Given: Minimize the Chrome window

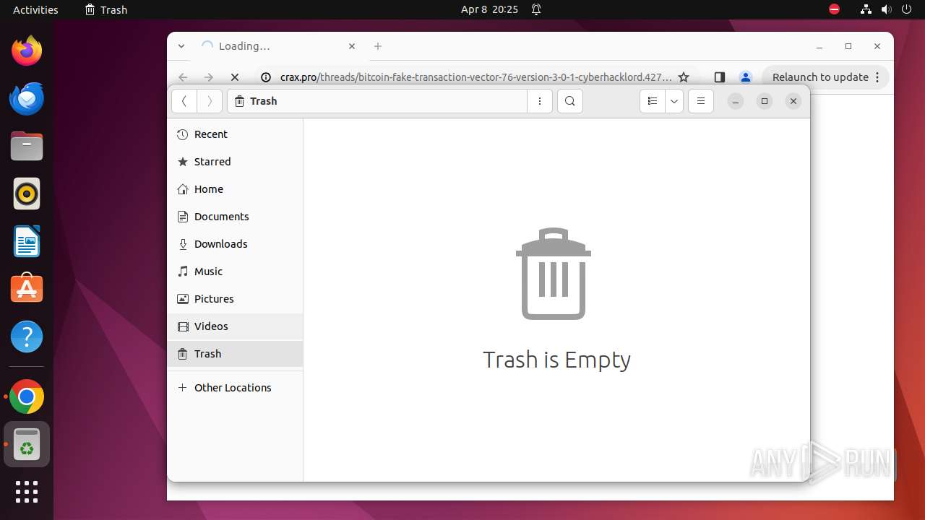Looking at the screenshot, I should (x=819, y=46).
